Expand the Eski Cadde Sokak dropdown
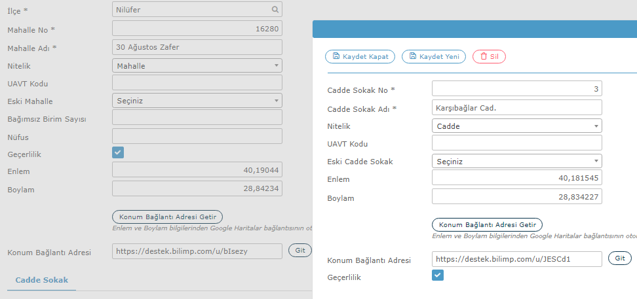This screenshot has width=637, height=299. (517, 161)
